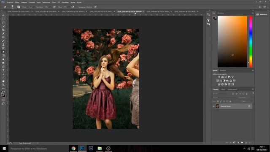
Task: Open the Color panel options menu
Action: pos(253,13)
